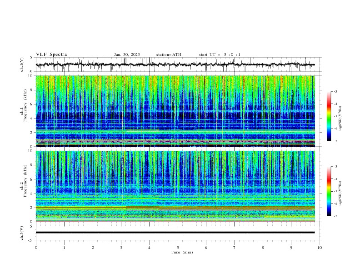Click inside the ch.1 spectrogram panel
360x278 pixels.
coord(175,111)
